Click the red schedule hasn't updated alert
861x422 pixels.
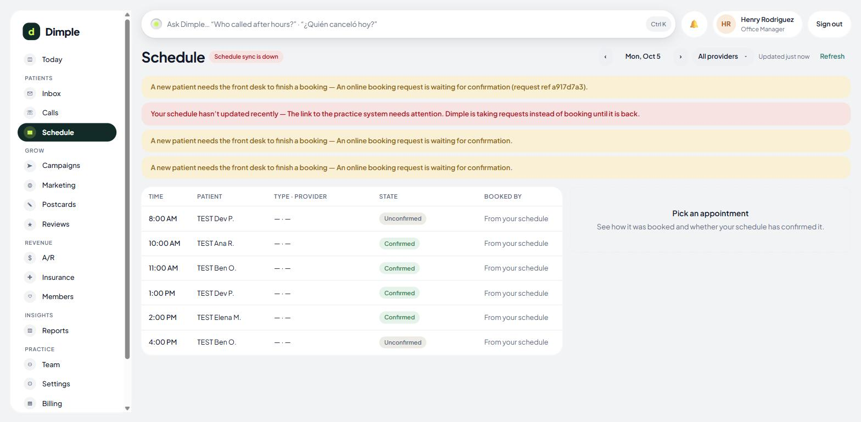[496, 114]
